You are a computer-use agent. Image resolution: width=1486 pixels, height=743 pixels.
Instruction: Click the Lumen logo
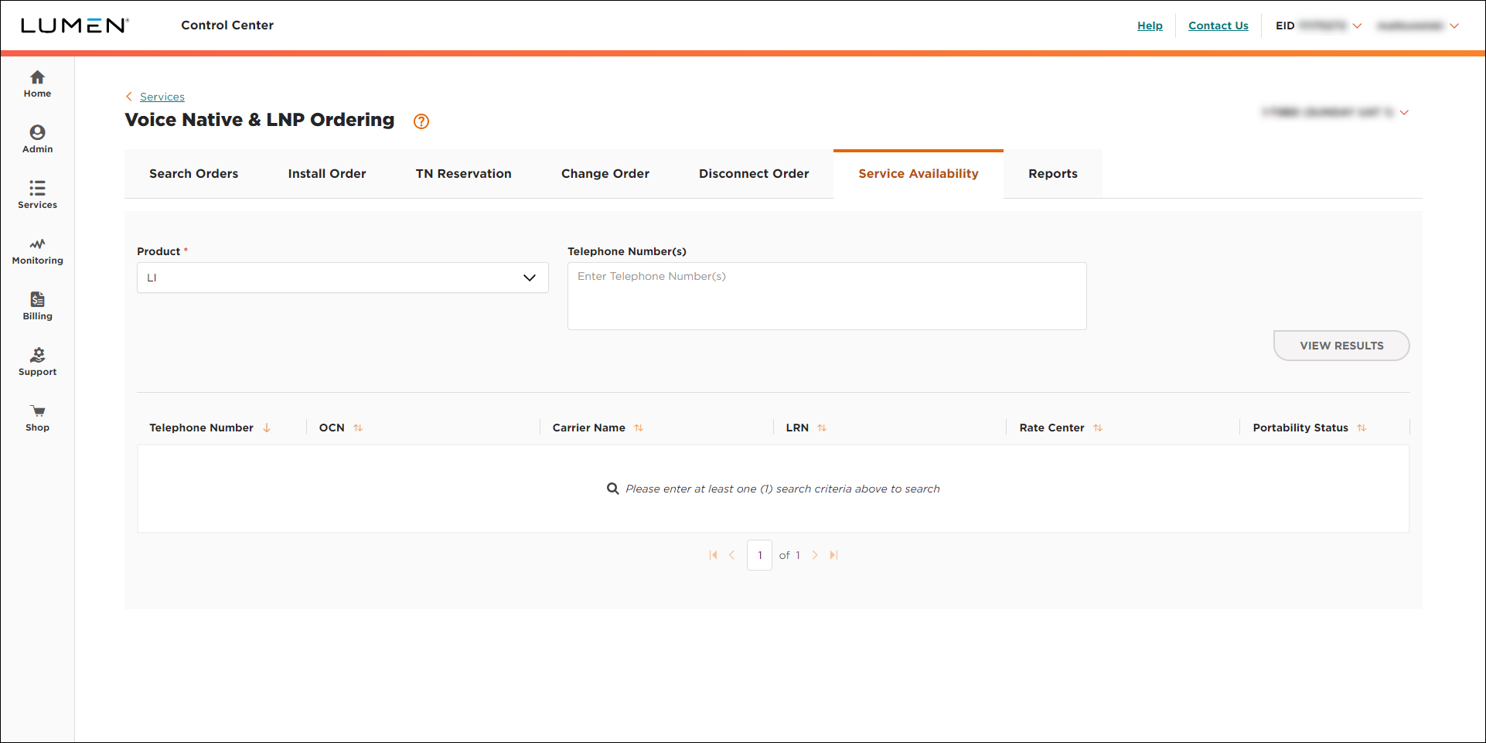[74, 26]
